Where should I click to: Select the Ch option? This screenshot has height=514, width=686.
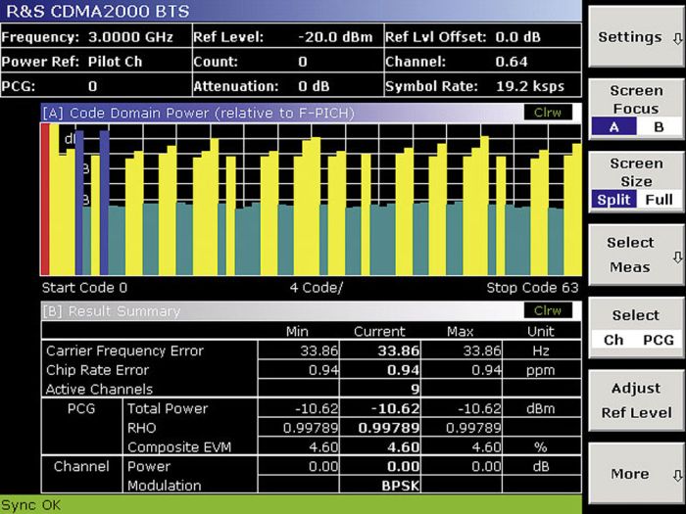(x=613, y=340)
